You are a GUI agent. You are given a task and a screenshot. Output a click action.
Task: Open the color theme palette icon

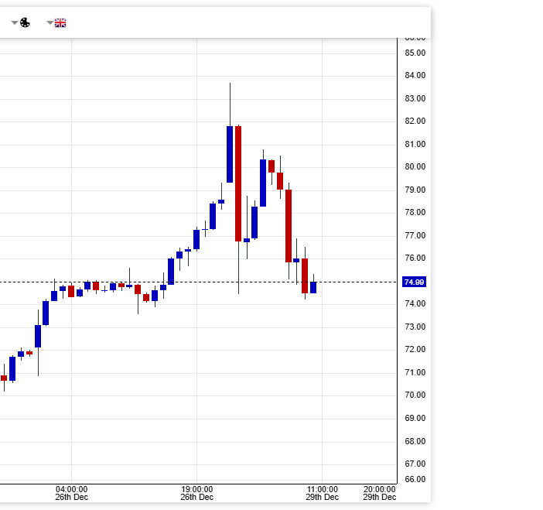pos(25,23)
